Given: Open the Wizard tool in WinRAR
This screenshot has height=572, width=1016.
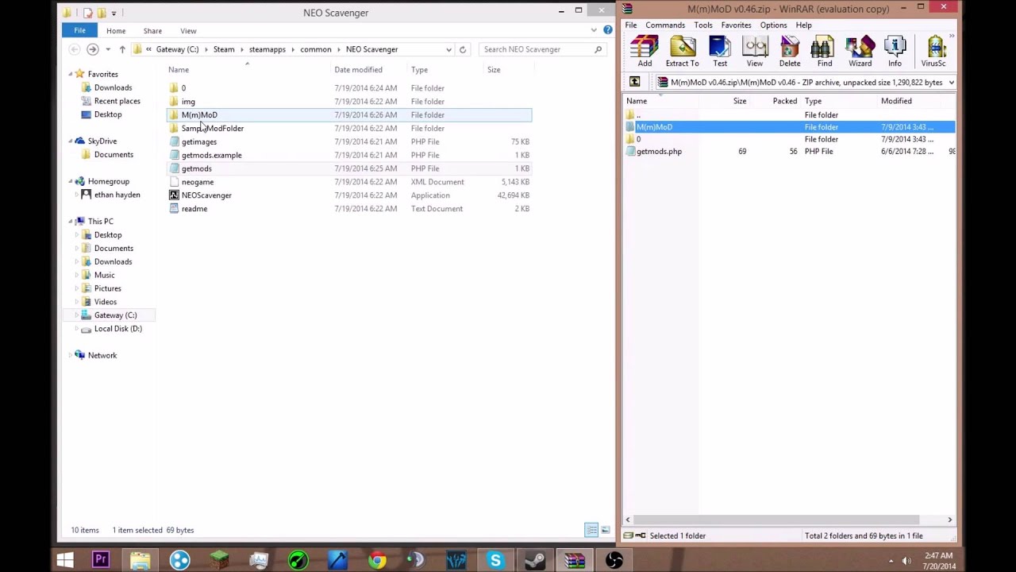Looking at the screenshot, I should [x=860, y=52].
